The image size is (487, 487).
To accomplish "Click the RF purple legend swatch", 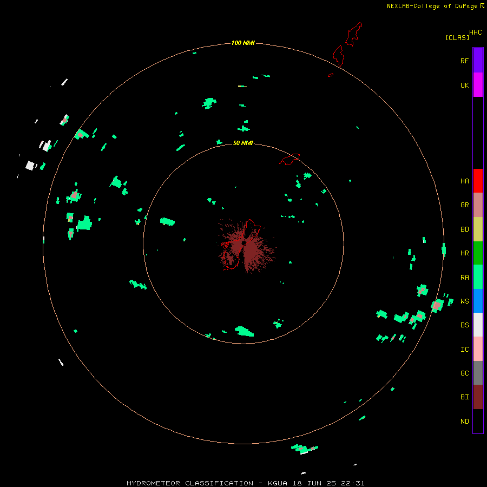I will 478,61.
